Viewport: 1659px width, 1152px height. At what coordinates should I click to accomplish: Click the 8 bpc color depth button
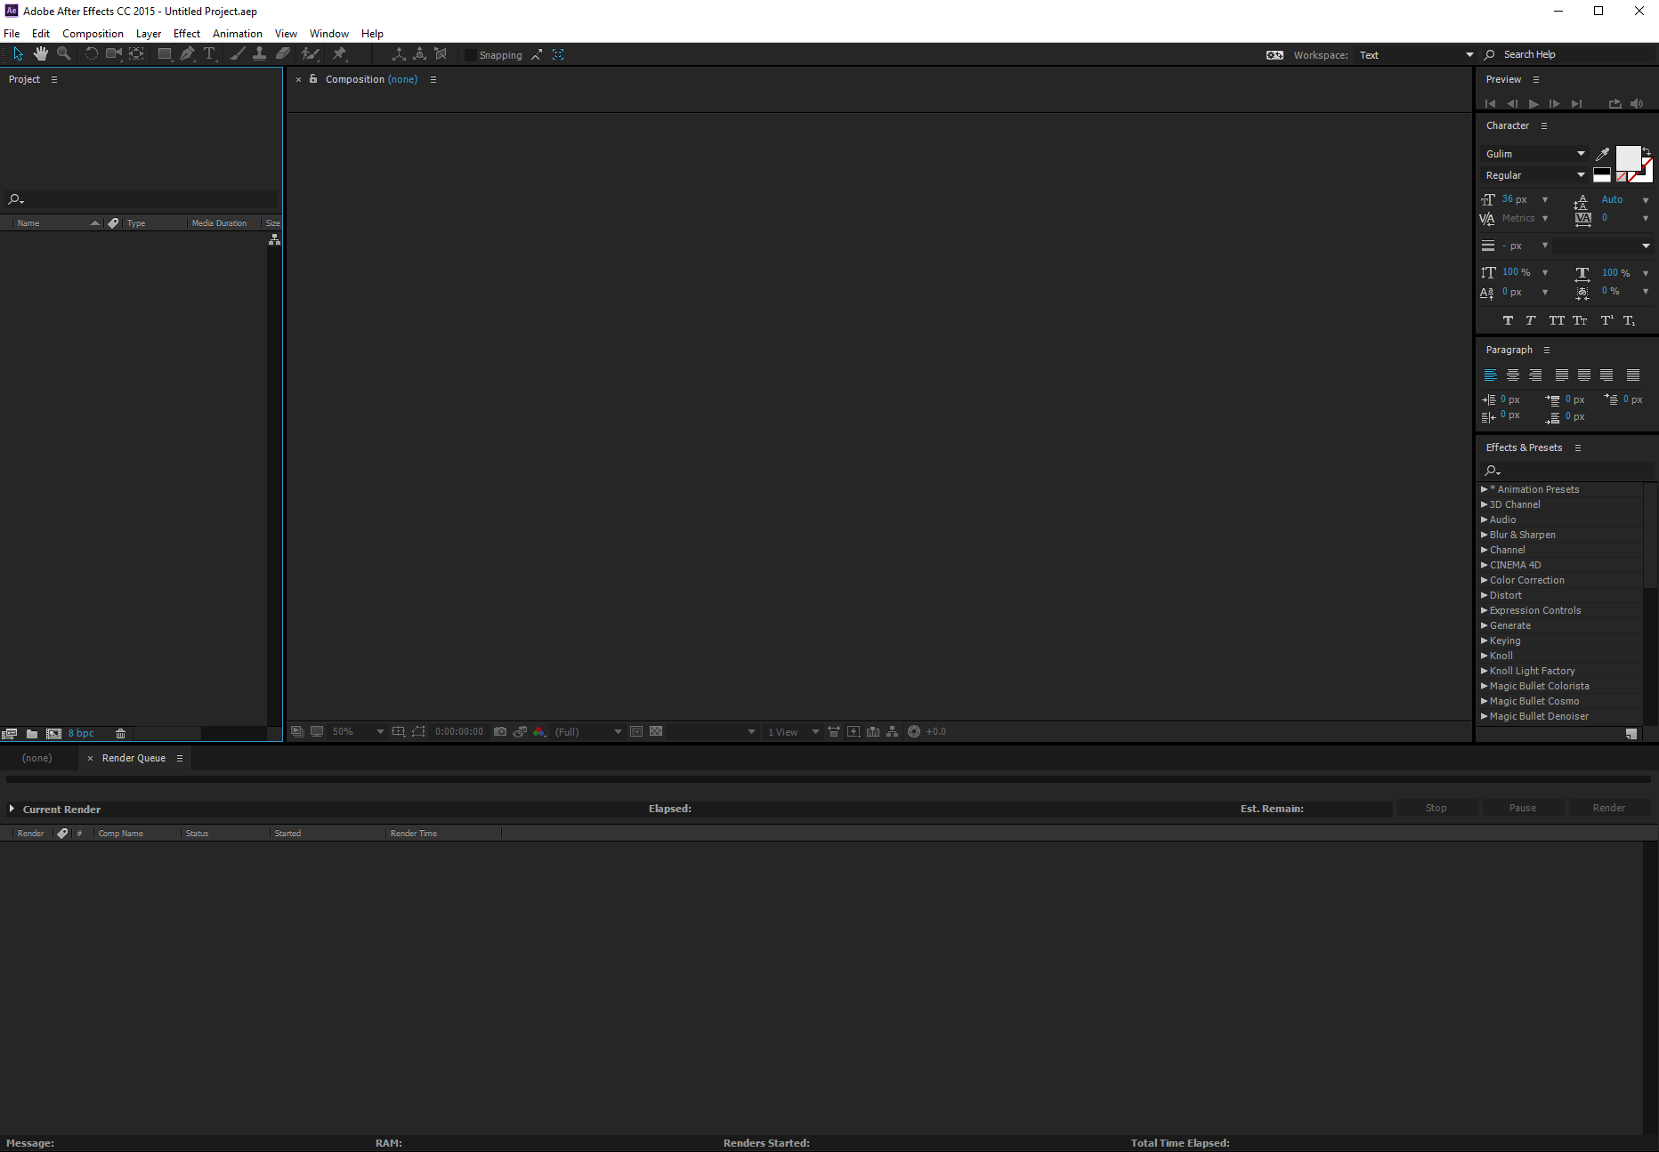[x=81, y=734]
